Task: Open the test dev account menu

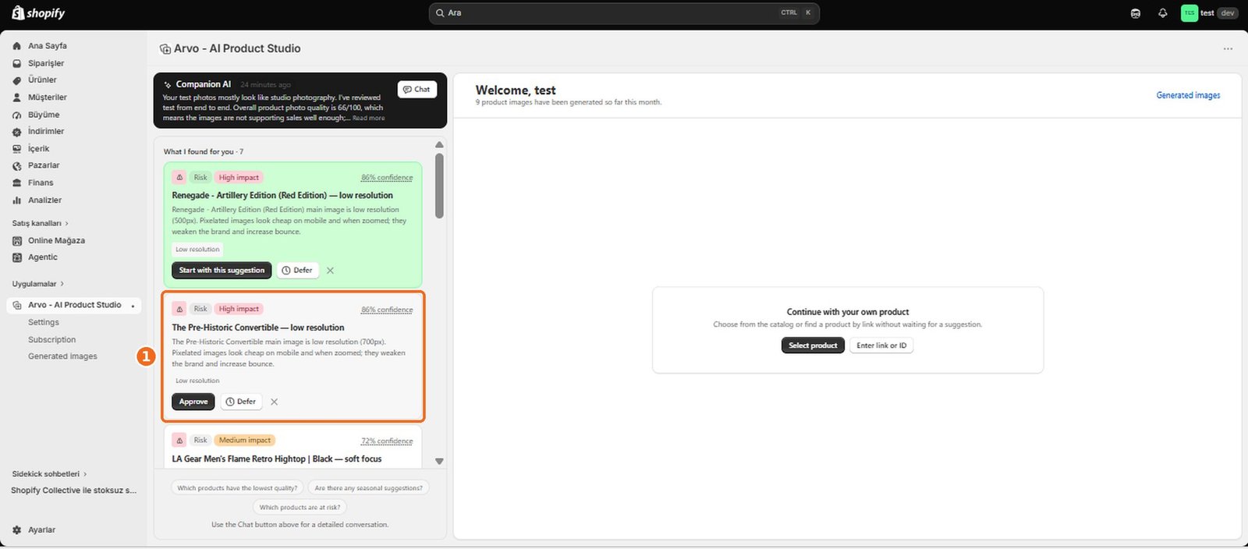Action: 1209,13
